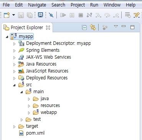This screenshot has height=140, width=142.
Task: Expand Deployed Resources node
Action: 14,78
